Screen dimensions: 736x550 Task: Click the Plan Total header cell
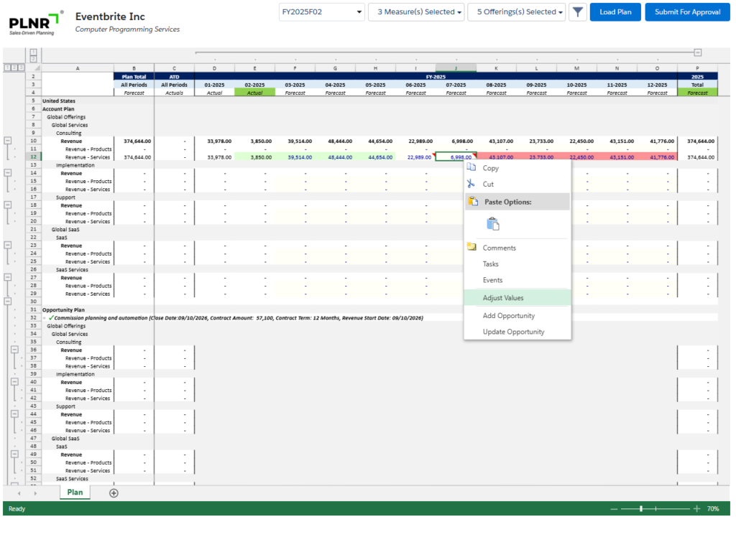point(134,76)
